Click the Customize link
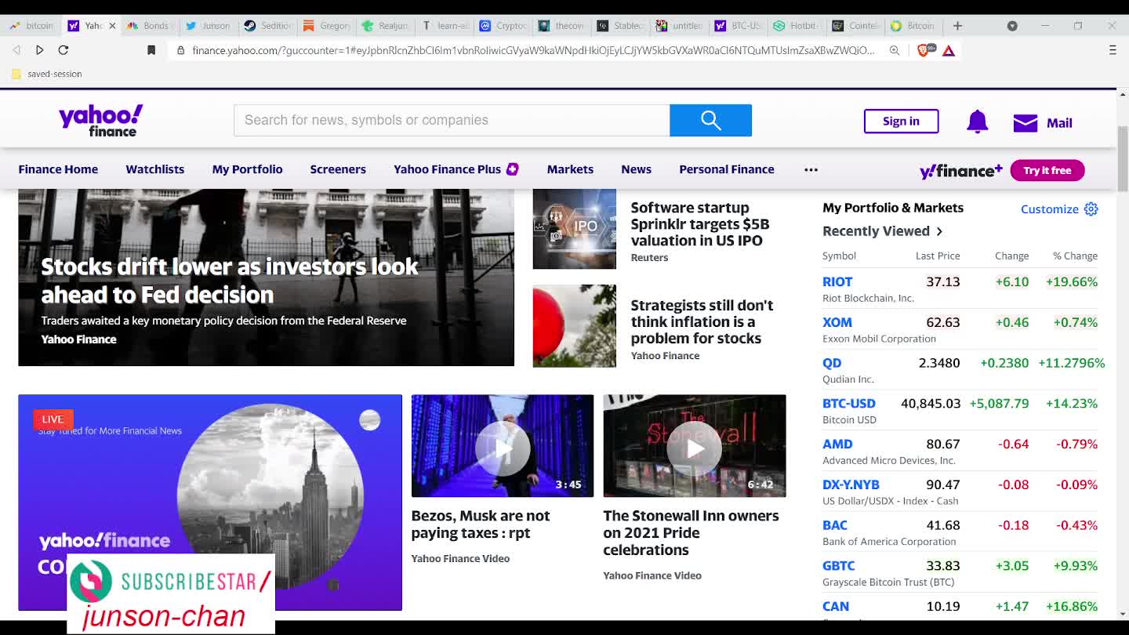 pyautogui.click(x=1049, y=209)
